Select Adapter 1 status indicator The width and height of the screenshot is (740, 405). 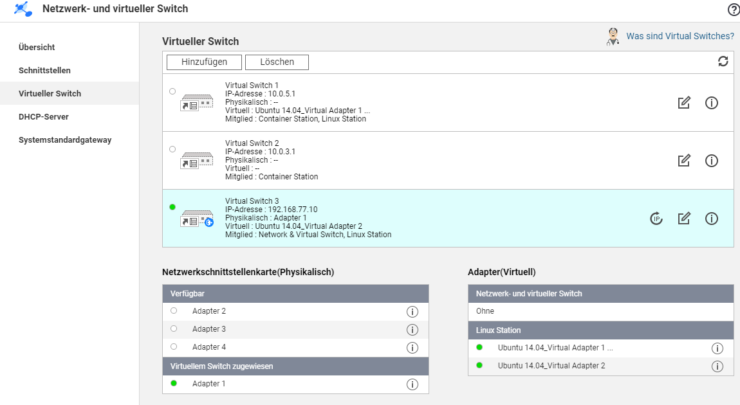point(174,383)
